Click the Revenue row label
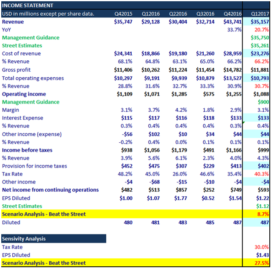The height and width of the screenshot is (268, 271). coord(13,22)
